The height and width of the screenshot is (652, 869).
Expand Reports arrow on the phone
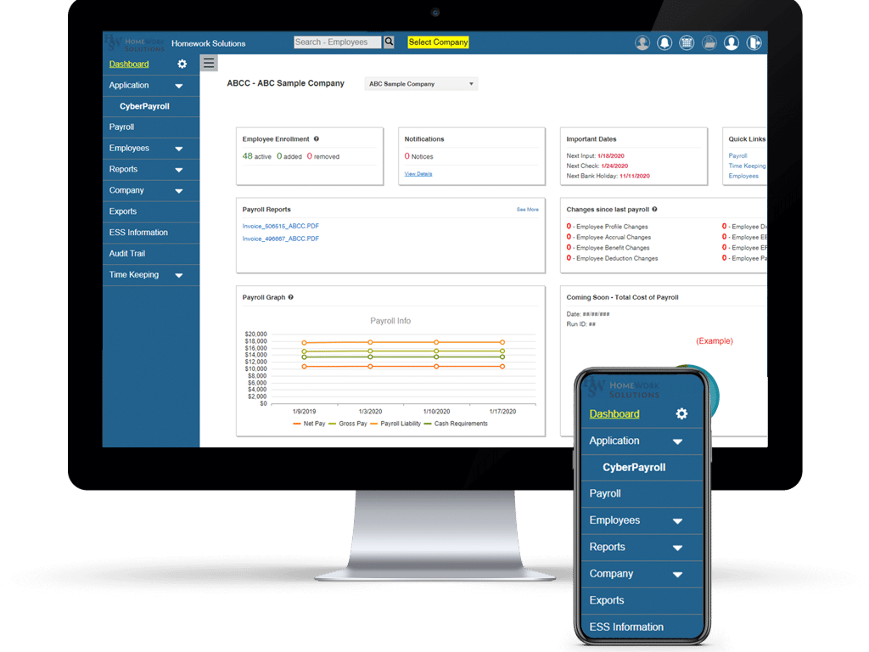coord(677,548)
